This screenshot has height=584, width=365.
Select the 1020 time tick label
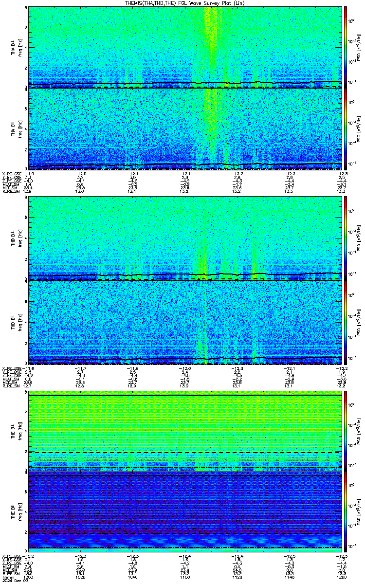[81, 577]
